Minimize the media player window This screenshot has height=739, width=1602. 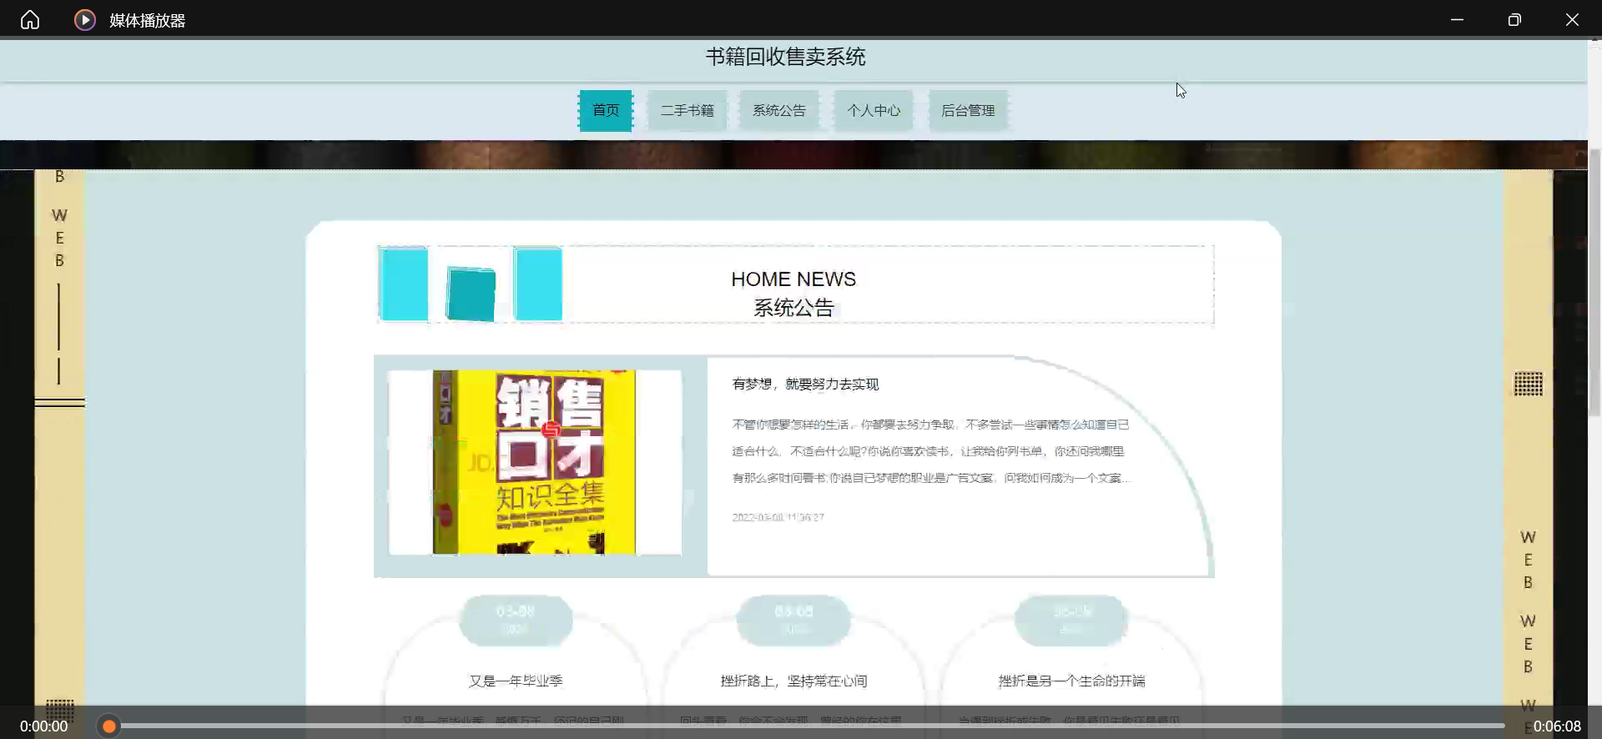point(1457,19)
